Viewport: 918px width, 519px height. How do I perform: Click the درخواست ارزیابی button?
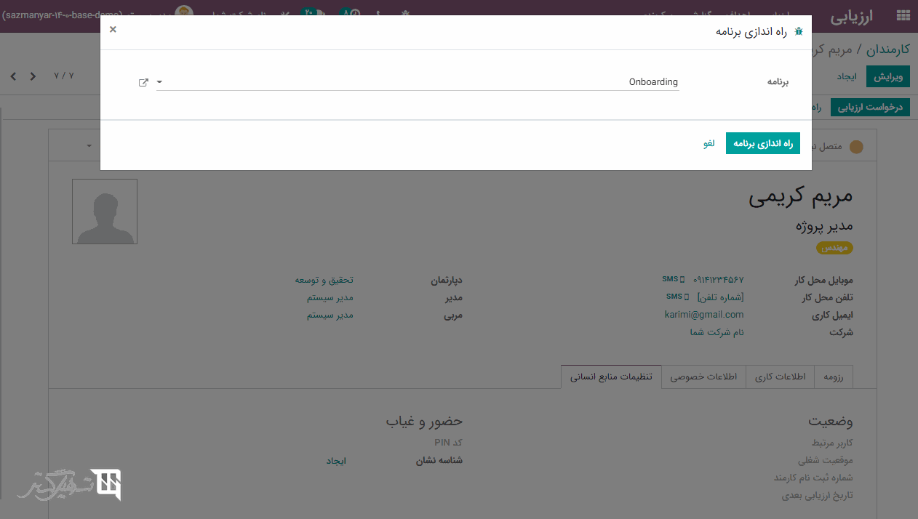click(871, 107)
